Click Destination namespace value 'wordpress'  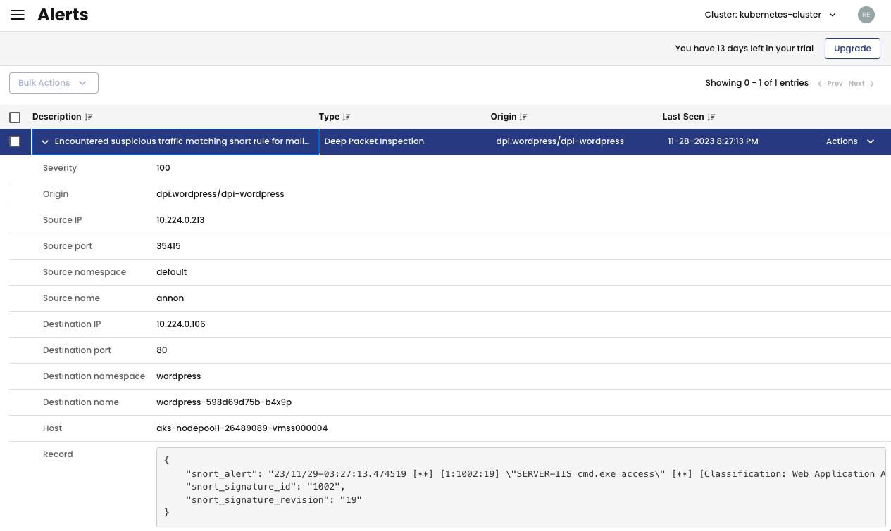(x=179, y=376)
